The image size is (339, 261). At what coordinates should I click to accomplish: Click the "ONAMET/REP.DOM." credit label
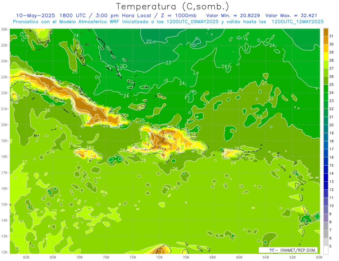298,250
